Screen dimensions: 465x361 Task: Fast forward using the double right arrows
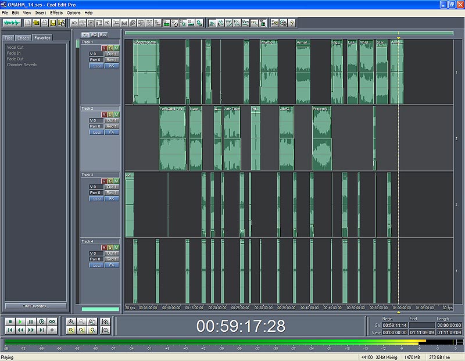pyautogui.click(x=31, y=330)
